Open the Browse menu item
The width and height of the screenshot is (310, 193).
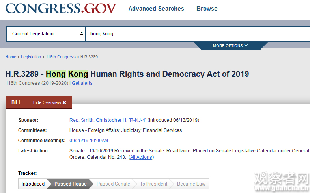coord(207,9)
